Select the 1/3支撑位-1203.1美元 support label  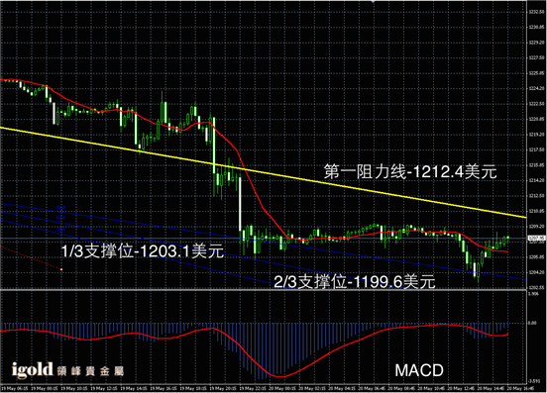(143, 250)
